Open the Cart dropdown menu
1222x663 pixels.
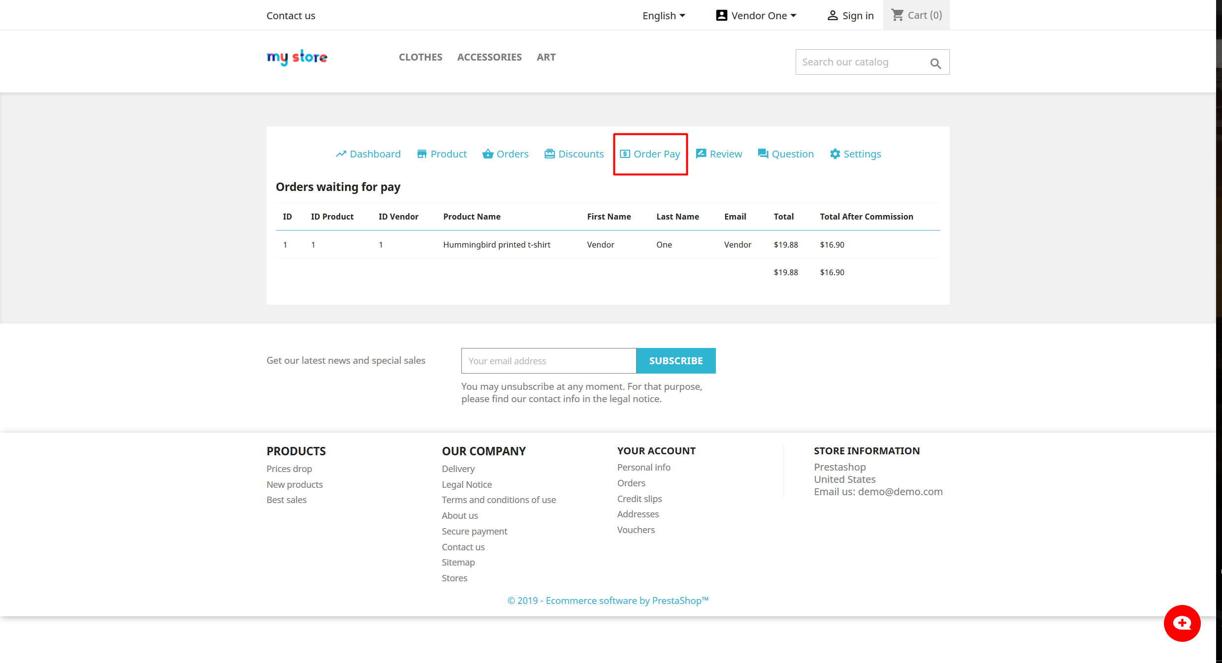916,15
